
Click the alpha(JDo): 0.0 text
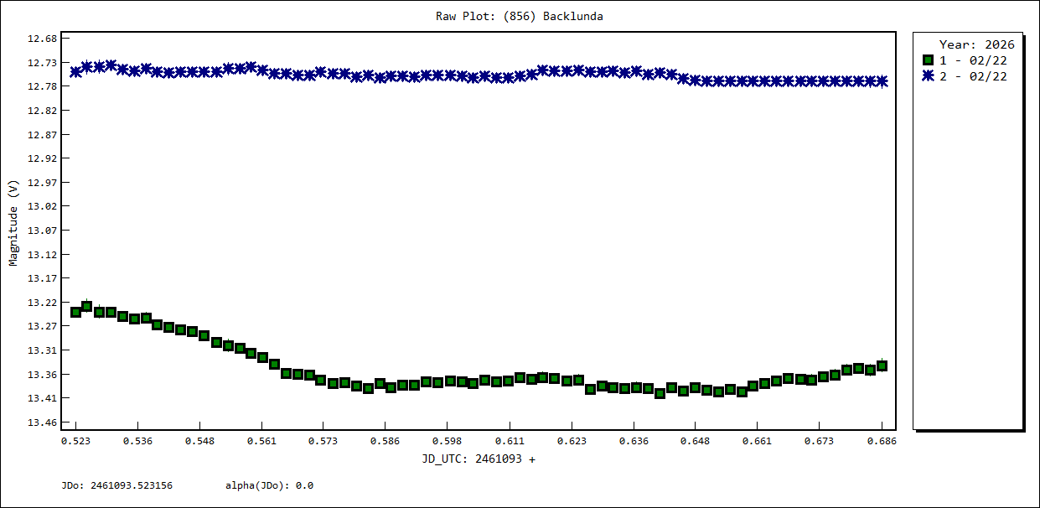269,485
